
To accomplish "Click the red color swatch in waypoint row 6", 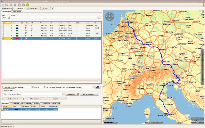I will pyautogui.click(x=17, y=38).
